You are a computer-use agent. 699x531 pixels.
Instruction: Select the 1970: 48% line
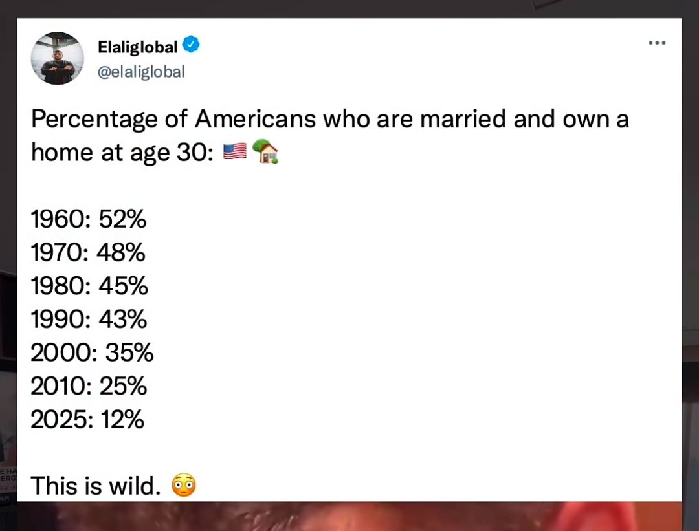88,253
